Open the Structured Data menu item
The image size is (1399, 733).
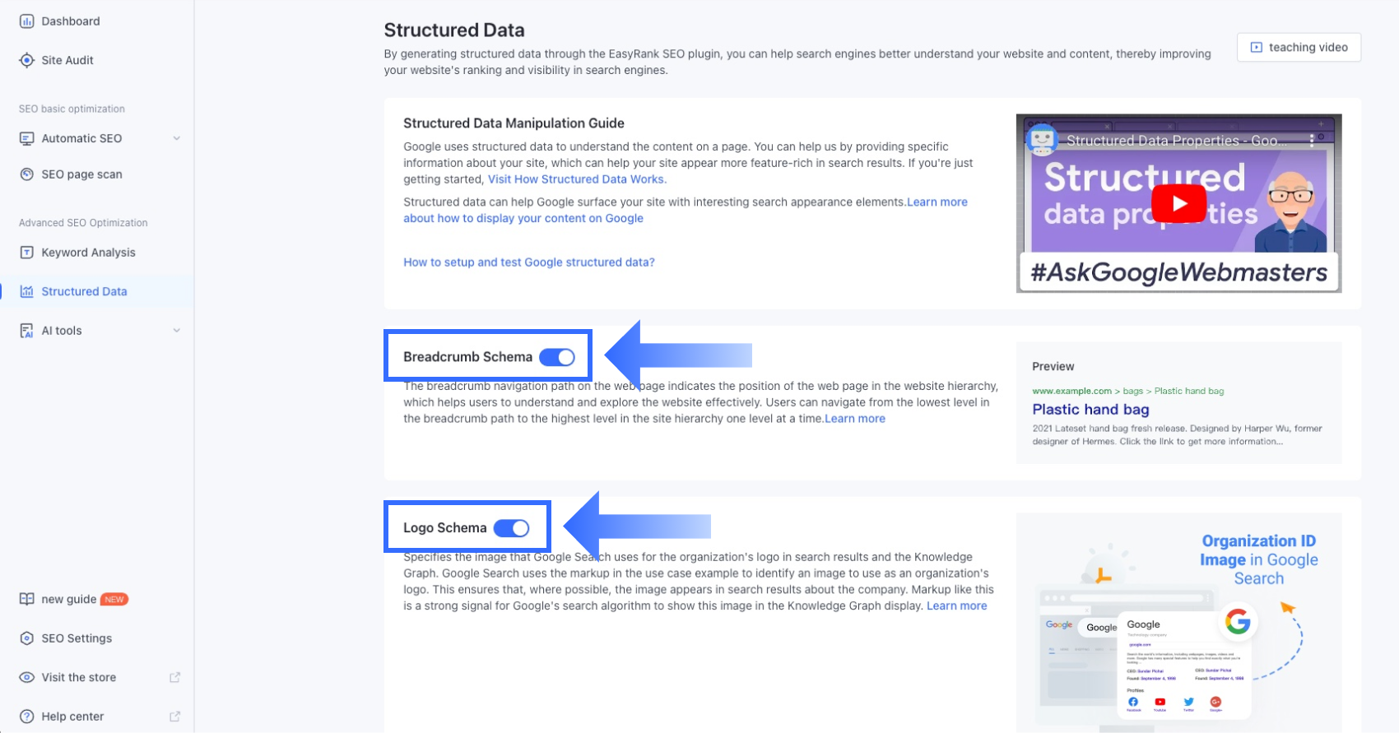(x=84, y=291)
